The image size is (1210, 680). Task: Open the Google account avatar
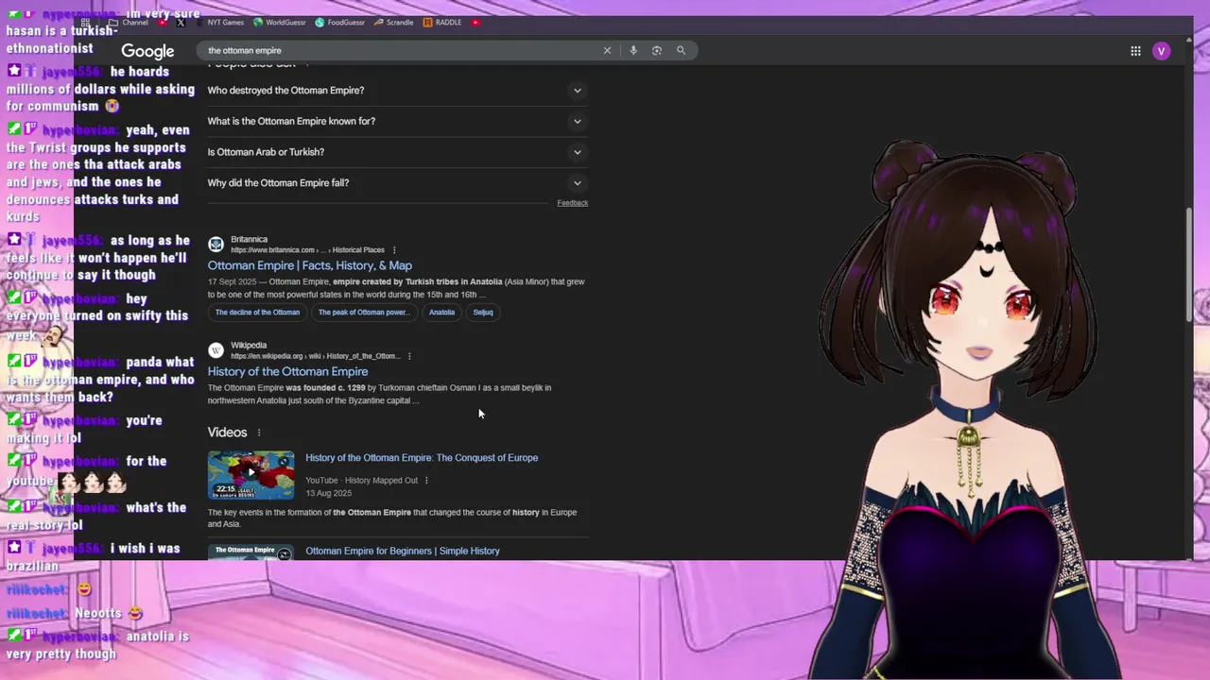tap(1162, 51)
